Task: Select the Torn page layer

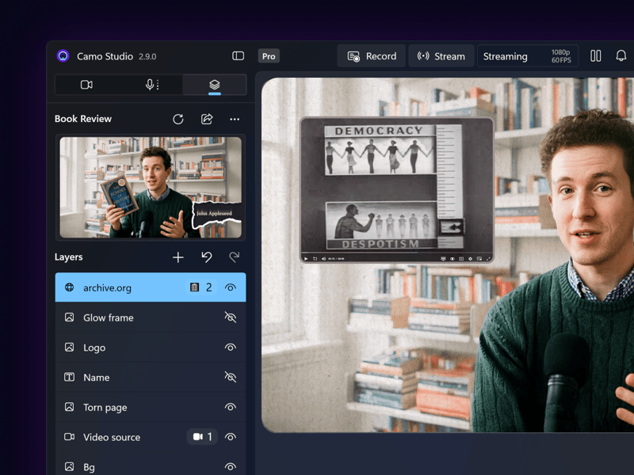Action: 151,407
